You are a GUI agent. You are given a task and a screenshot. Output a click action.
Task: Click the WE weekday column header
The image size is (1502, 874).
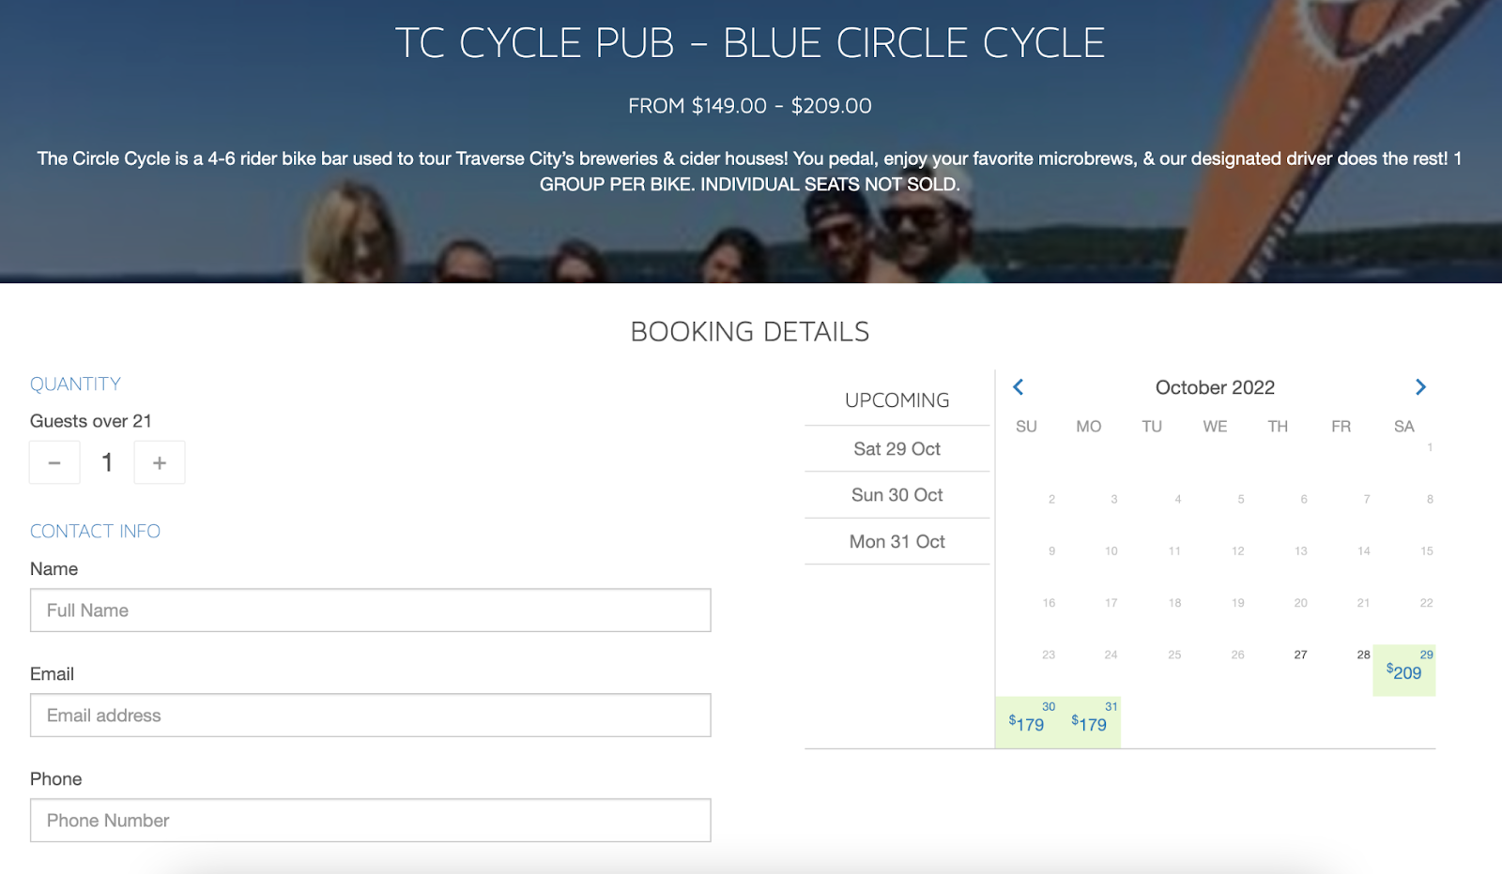1216,427
